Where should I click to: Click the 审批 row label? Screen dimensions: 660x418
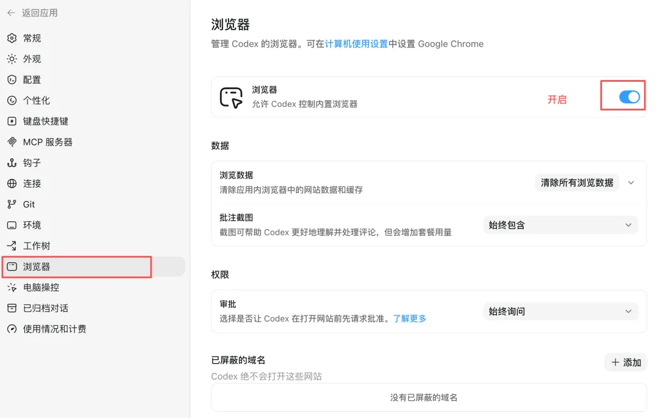pos(228,304)
